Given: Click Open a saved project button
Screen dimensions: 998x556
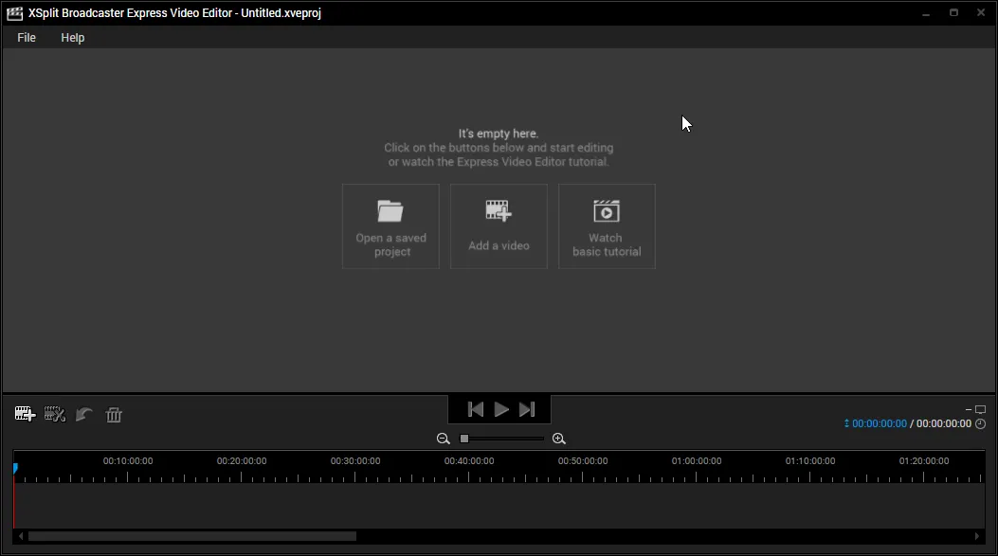Looking at the screenshot, I should point(390,226).
